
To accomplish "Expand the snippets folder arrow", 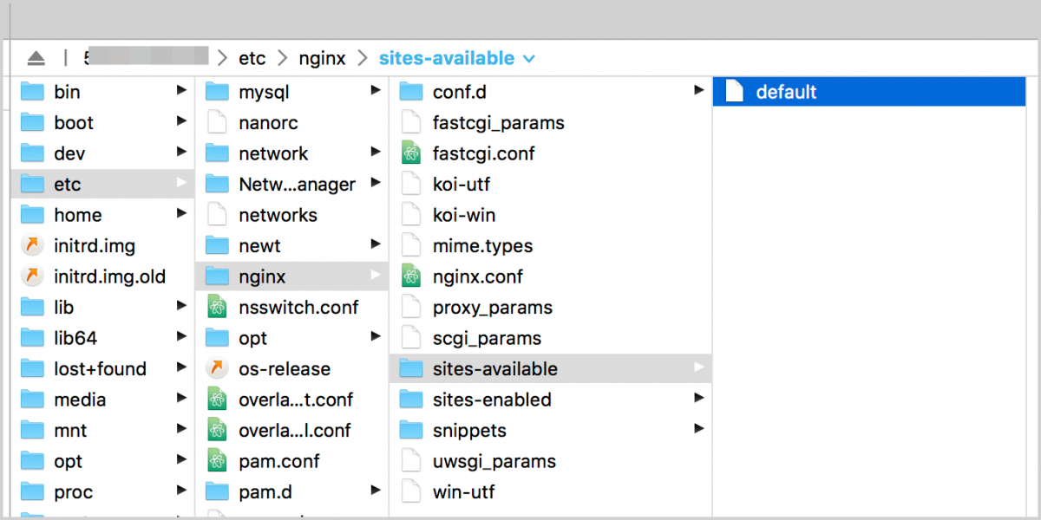I will point(698,429).
